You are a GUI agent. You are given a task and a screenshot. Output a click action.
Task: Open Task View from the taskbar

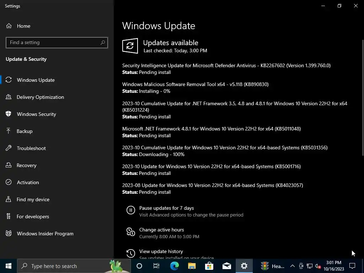156,266
